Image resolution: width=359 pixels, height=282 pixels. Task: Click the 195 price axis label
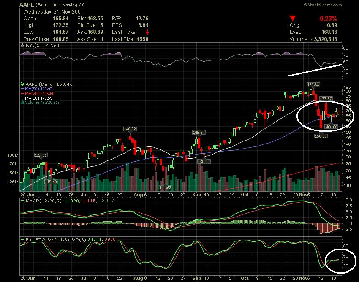347,87
